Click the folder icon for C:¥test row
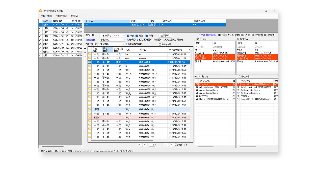326x188 pixels. [x=90, y=58]
